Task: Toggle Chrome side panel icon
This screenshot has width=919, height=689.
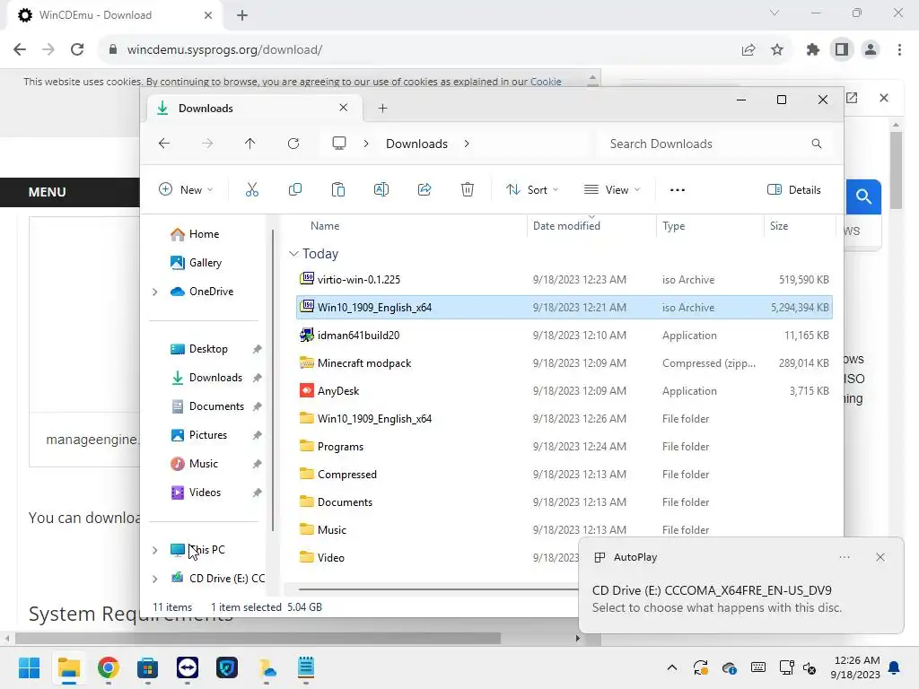Action: point(842,50)
